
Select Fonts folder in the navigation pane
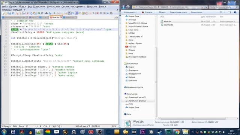tap(130, 53)
